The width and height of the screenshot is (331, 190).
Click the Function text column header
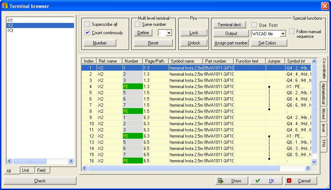coord(249,61)
